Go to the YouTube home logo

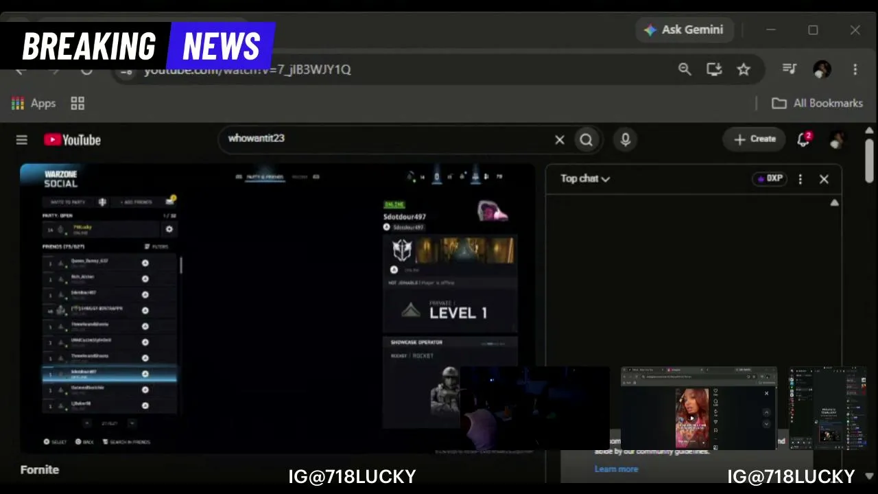click(72, 140)
